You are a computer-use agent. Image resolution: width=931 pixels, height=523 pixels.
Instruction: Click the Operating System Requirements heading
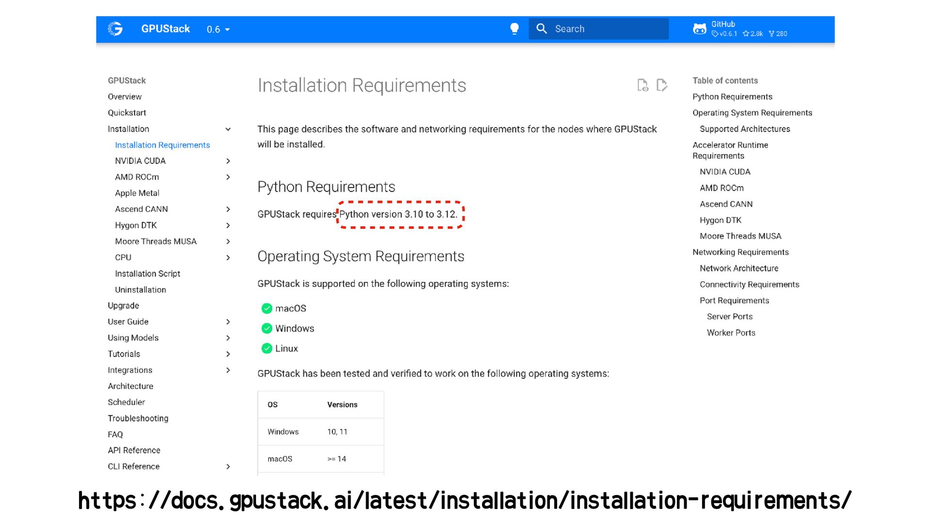pos(361,257)
